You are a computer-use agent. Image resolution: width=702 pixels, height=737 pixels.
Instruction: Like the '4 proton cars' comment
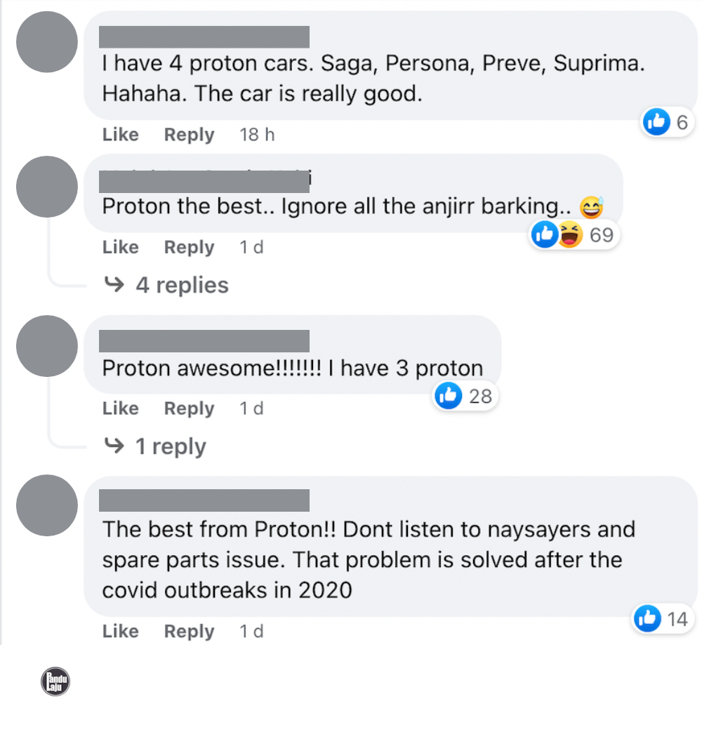coord(121,135)
